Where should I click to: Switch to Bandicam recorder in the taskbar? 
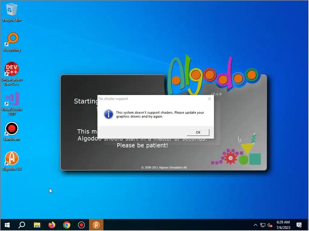pyautogui.click(x=81, y=225)
